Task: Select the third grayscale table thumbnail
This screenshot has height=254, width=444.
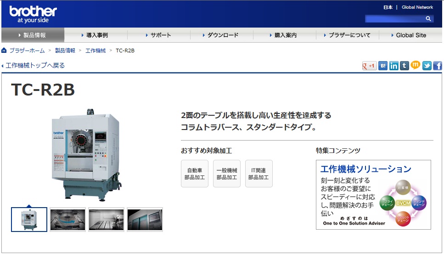Action: [106, 220]
